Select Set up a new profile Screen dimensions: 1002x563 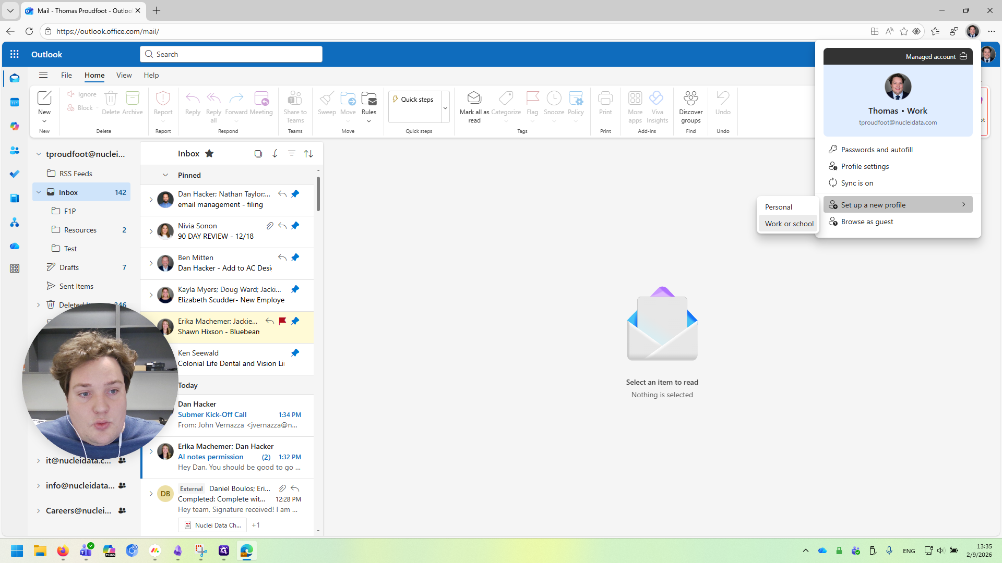click(898, 205)
